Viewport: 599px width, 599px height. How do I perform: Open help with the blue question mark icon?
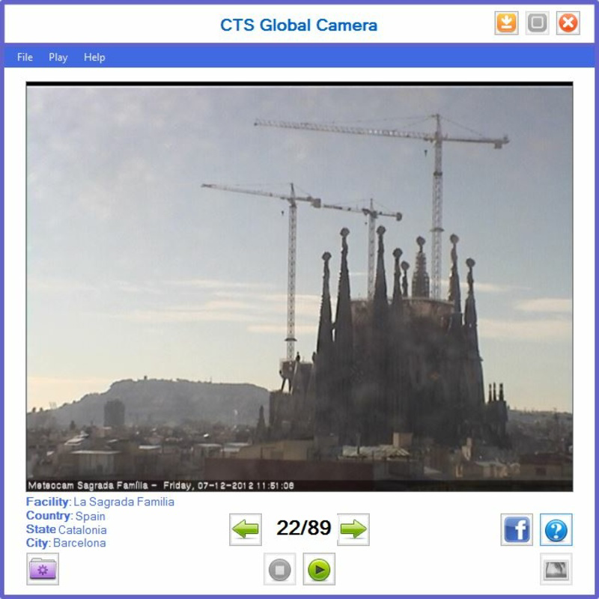[x=556, y=529]
